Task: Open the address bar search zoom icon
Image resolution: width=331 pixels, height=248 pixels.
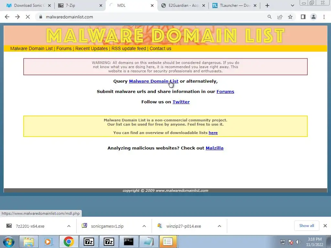Action: [269, 17]
